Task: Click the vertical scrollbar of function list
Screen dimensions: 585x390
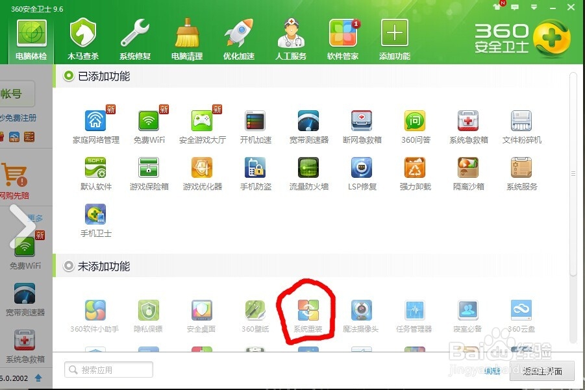Action: pyautogui.click(x=573, y=174)
